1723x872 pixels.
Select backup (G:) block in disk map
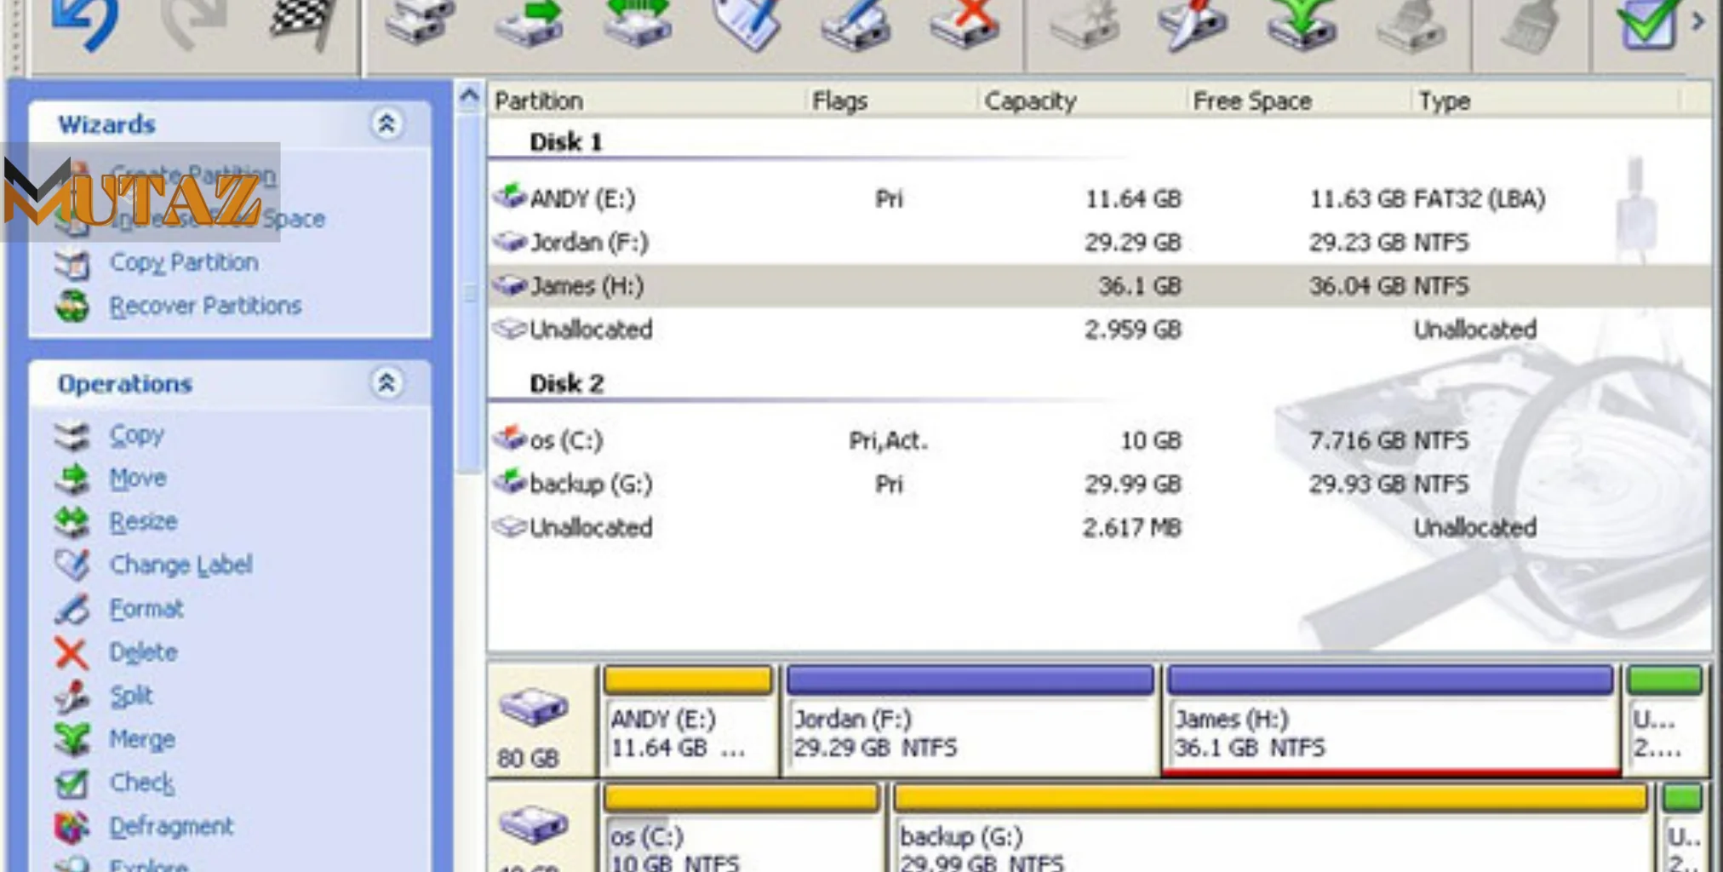tap(1272, 826)
